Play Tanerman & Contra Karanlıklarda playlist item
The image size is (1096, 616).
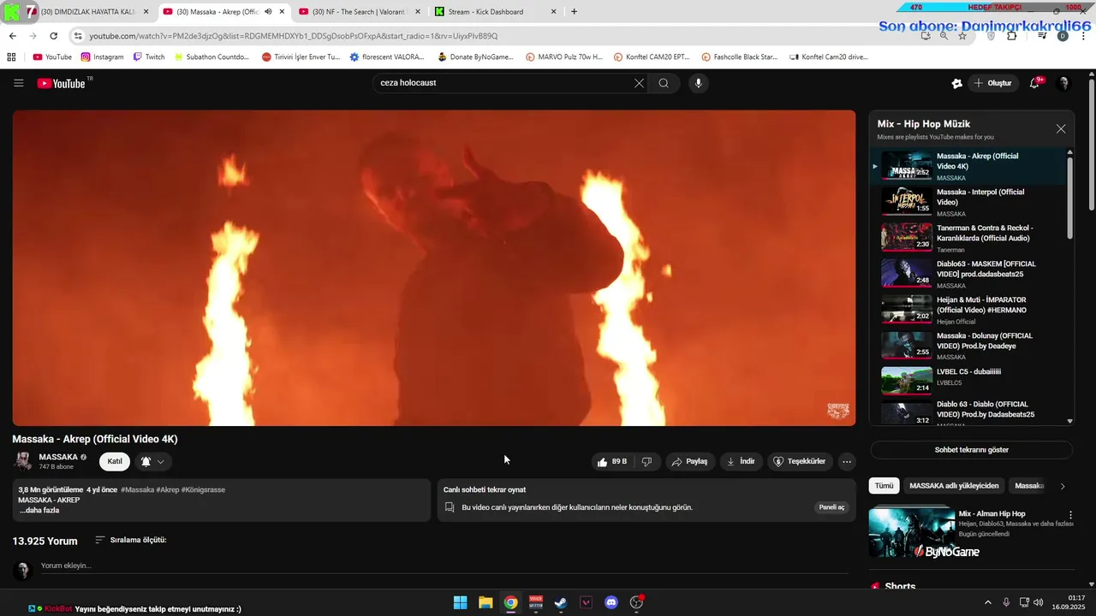click(969, 237)
